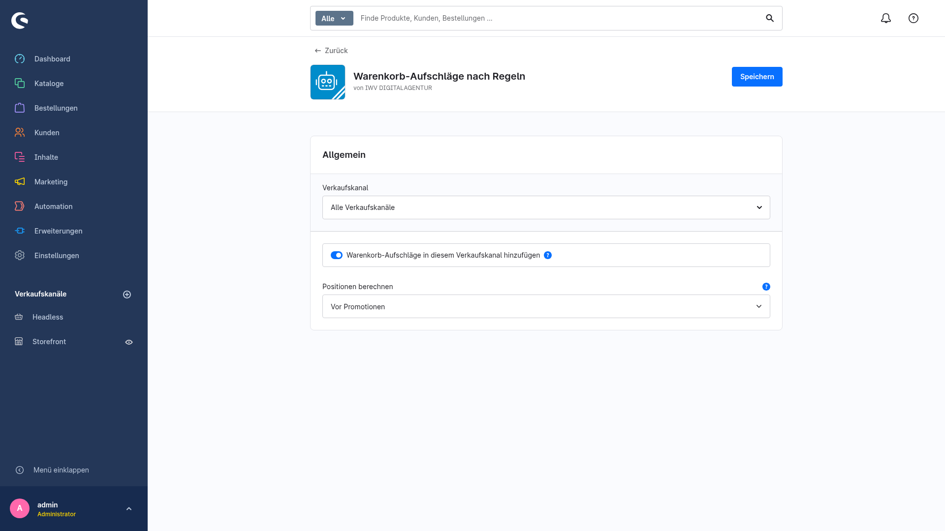Toggle Storefront eye visibility icon
The width and height of the screenshot is (945, 531).
click(129, 342)
